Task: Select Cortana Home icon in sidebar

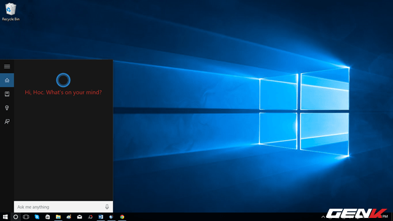Action: tap(7, 80)
